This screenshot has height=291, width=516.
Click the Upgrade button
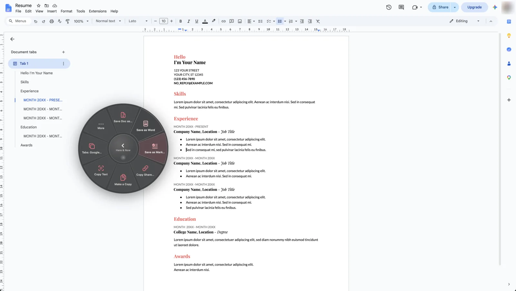(x=474, y=7)
